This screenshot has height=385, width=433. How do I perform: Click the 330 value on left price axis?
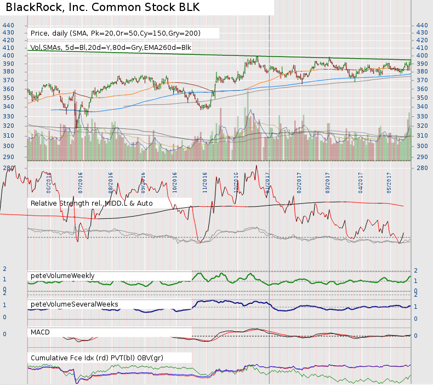8,117
